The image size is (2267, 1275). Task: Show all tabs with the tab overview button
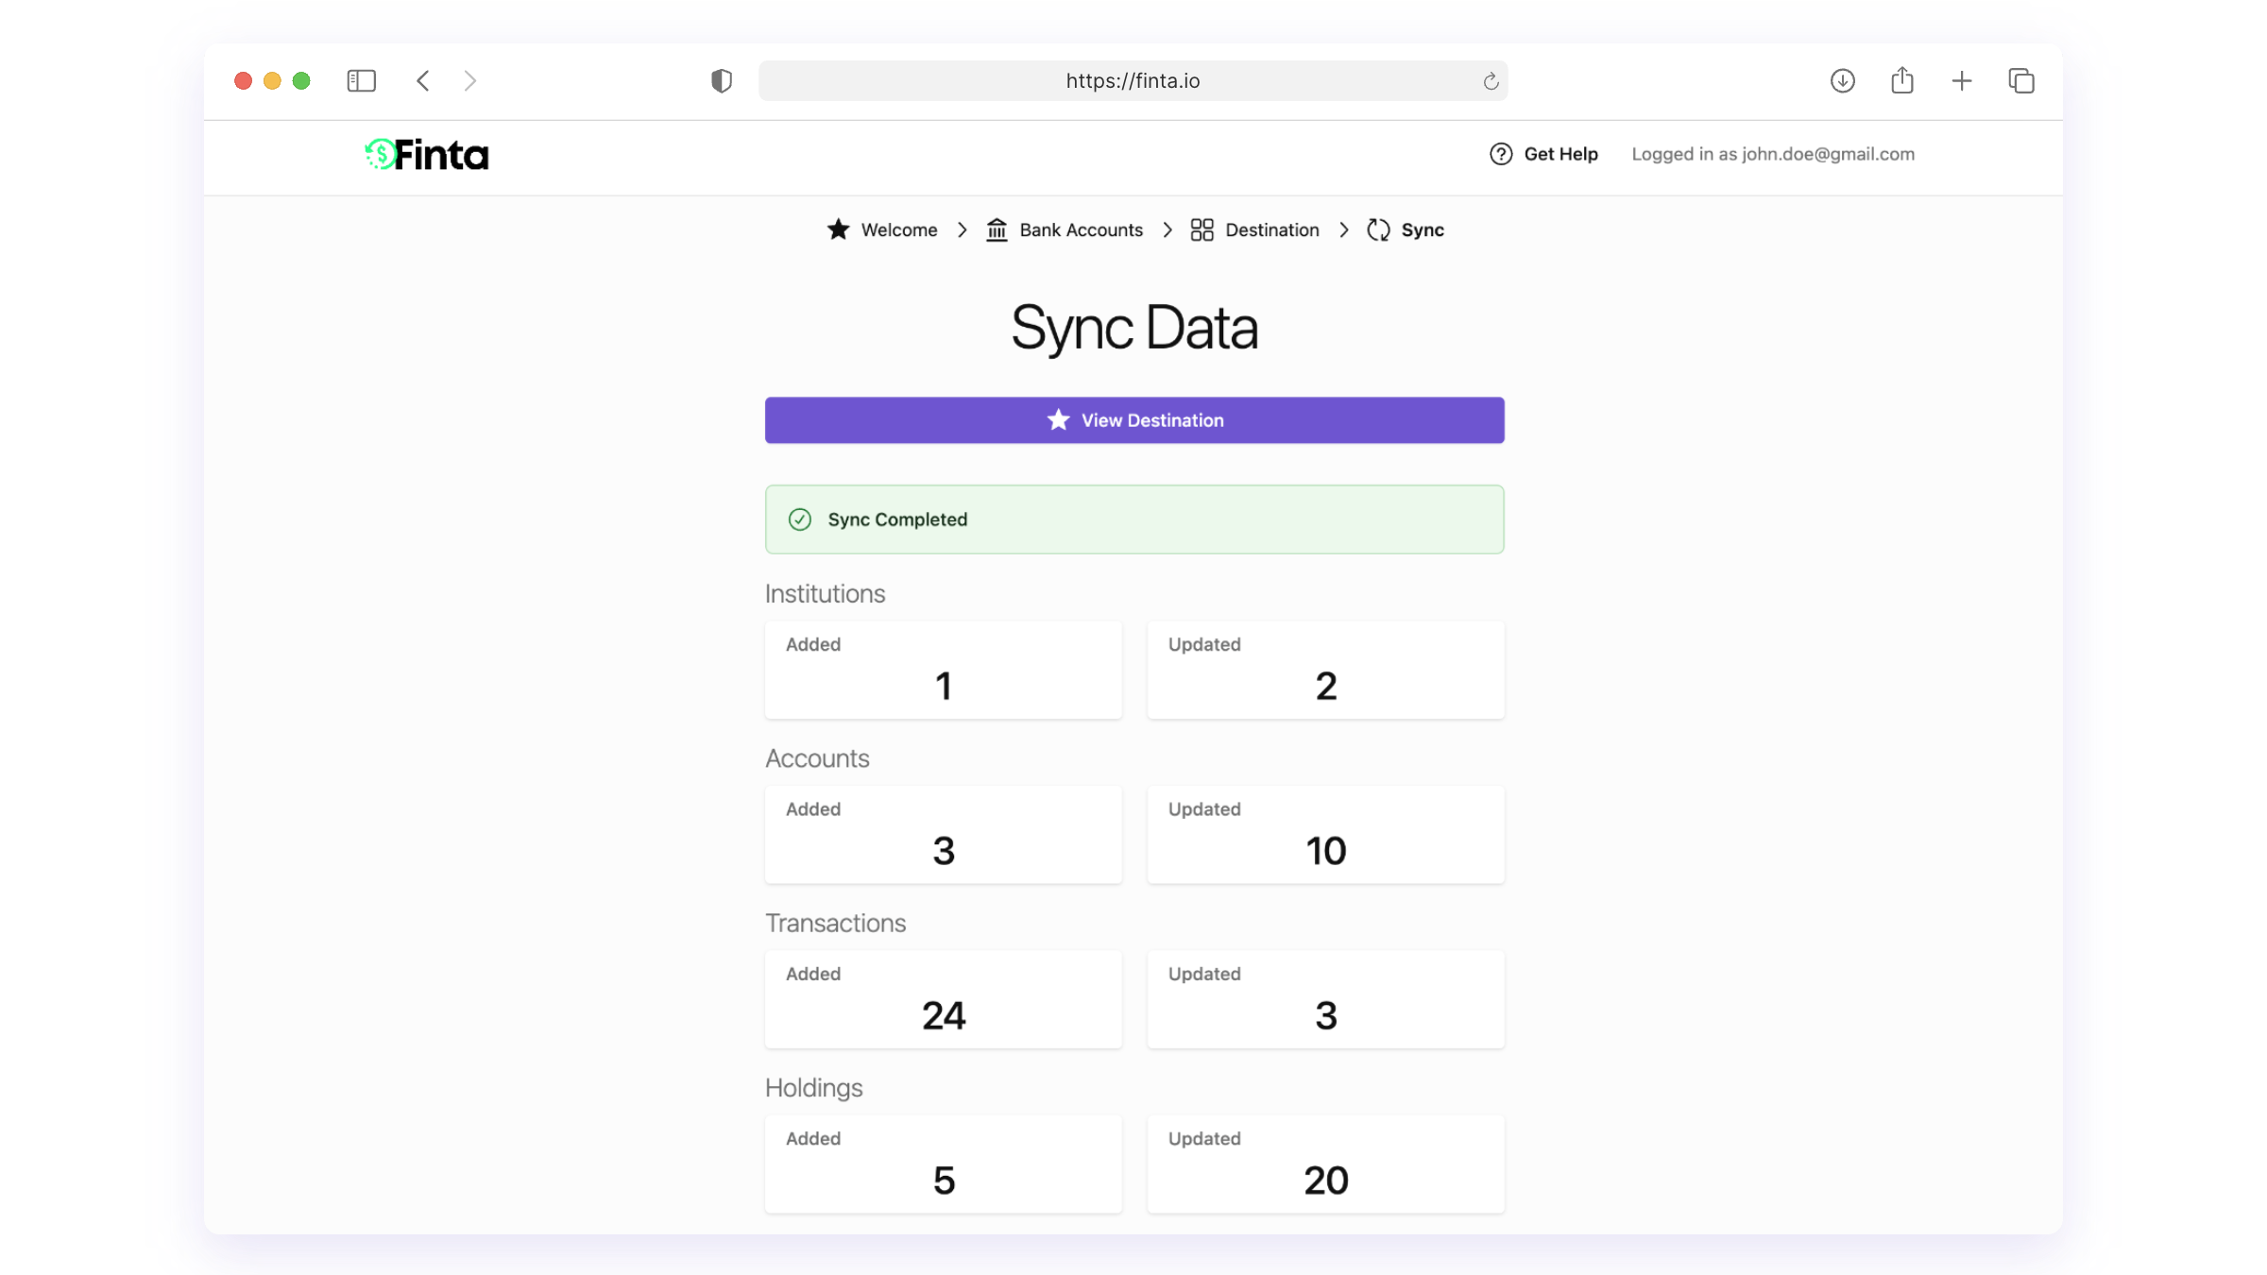(2021, 81)
